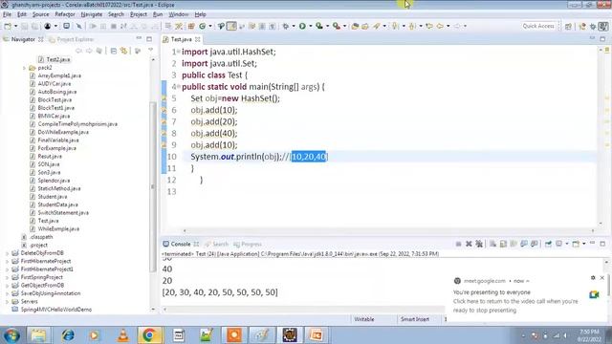Screen dimensions: 612x344
Task: Click the Previous Annotation icon
Action: coord(412,26)
